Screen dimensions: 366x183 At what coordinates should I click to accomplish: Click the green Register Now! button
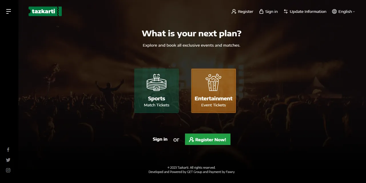tap(208, 139)
